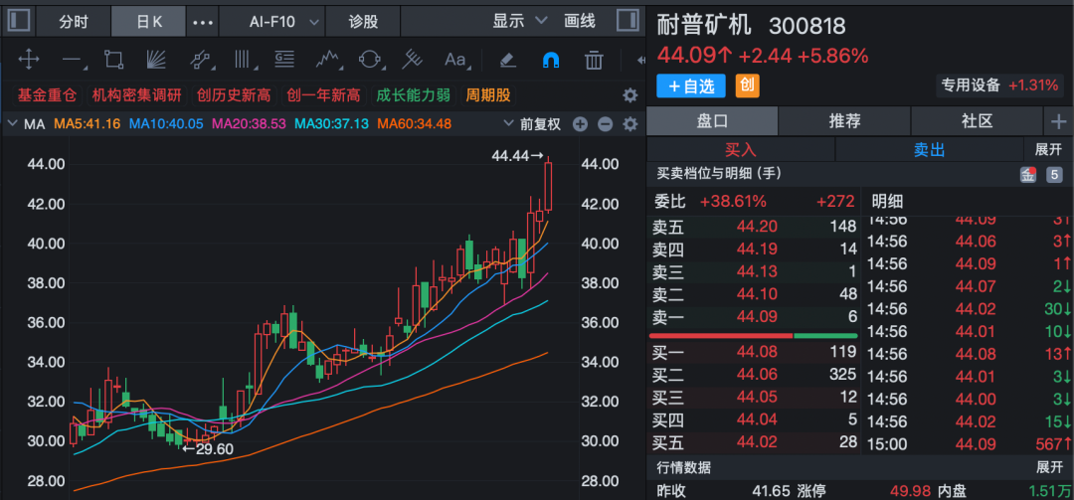Click the 创历史新高 tag
The width and height of the screenshot is (1074, 500).
coord(234,95)
